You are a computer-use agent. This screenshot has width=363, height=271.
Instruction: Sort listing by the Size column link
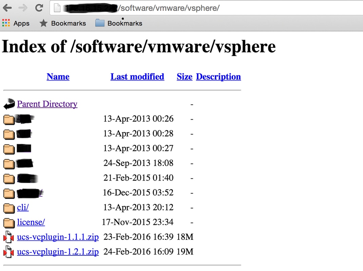185,77
